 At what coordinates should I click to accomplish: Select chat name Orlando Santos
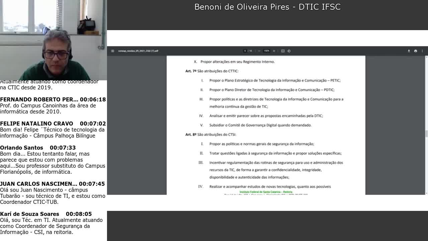(x=21, y=148)
